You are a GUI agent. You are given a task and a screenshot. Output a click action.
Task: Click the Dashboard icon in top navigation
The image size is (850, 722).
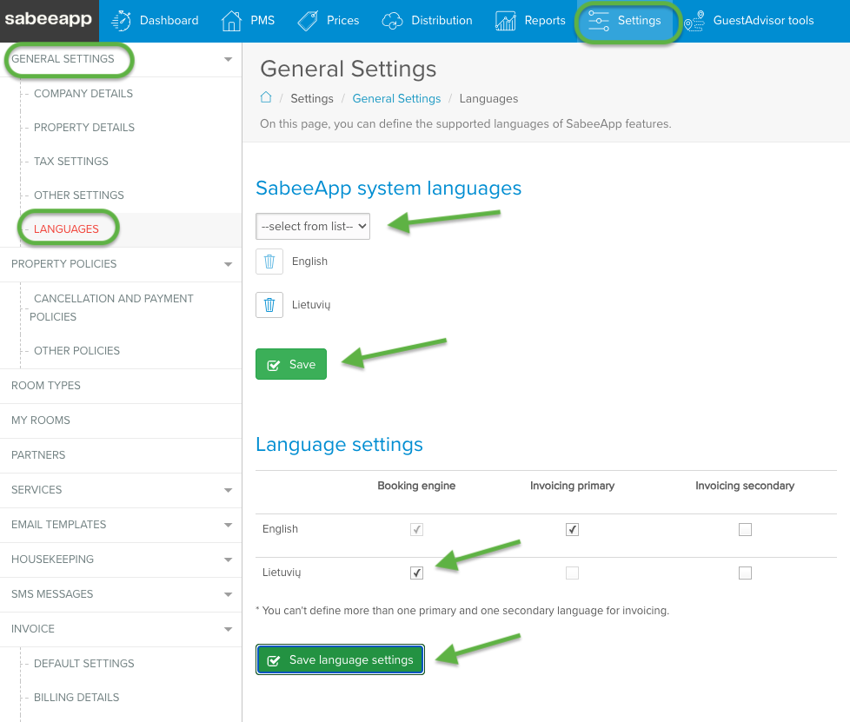[x=122, y=21]
